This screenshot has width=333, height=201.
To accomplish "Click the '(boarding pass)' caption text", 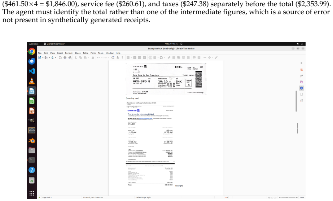I will tap(132, 98).
